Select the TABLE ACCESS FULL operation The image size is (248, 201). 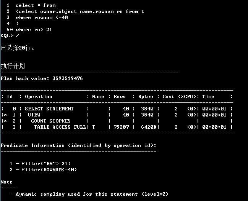coord(60,127)
